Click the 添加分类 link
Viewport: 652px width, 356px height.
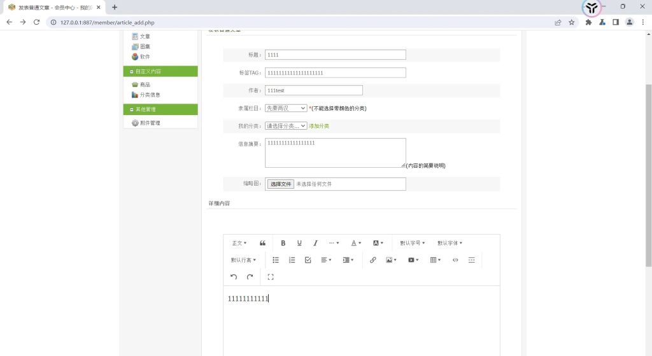pyautogui.click(x=319, y=126)
